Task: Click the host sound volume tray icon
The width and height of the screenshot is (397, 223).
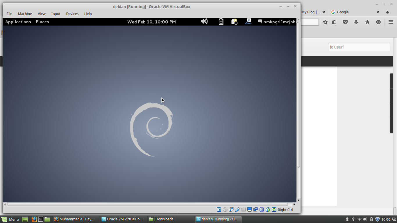Action: (x=365, y=219)
